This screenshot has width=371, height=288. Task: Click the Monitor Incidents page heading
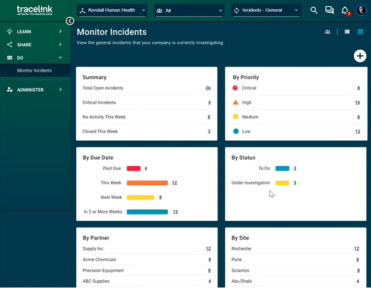(x=112, y=32)
